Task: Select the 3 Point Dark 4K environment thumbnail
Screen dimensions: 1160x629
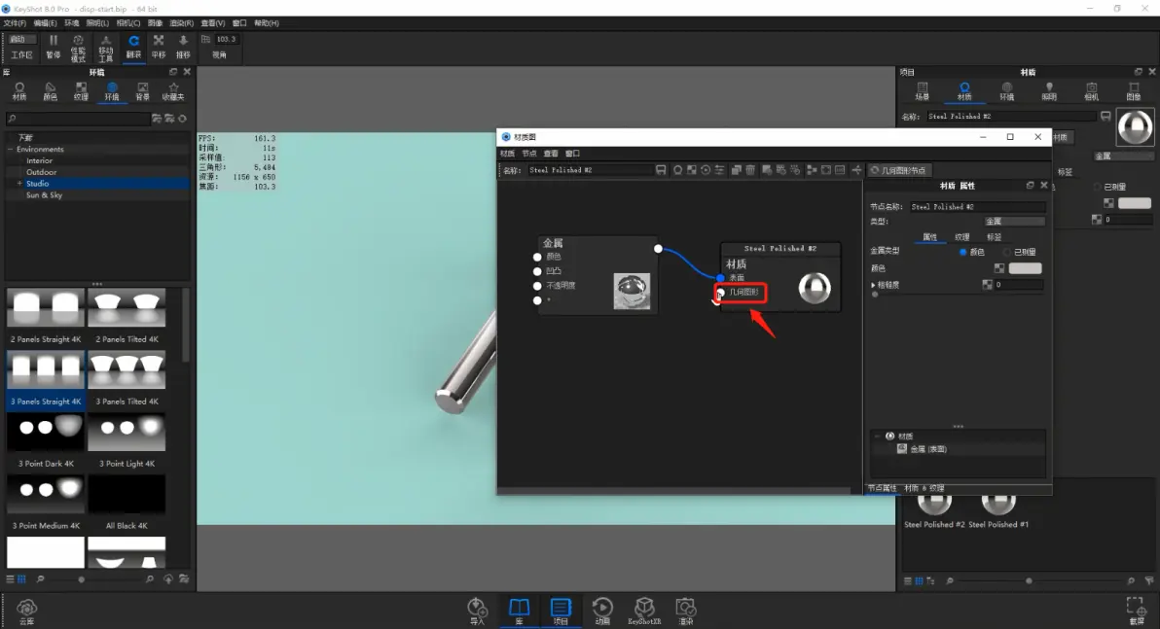Action: pos(45,433)
